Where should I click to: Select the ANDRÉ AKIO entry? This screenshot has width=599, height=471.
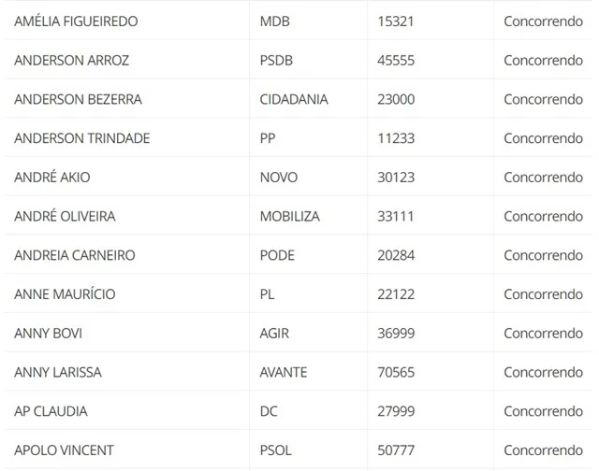(x=52, y=177)
